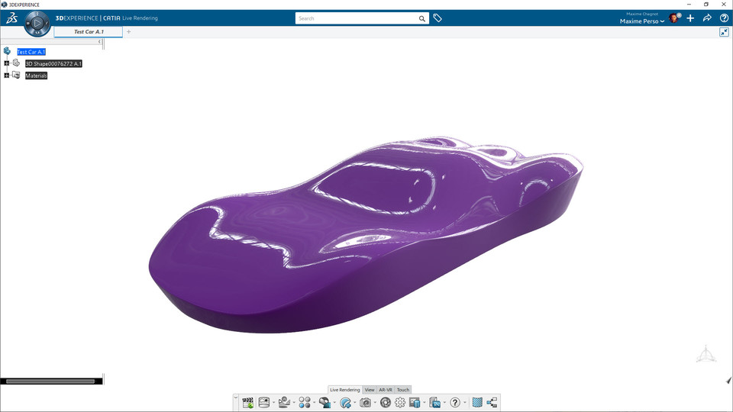This screenshot has height=412, width=733.
Task: Click the camera snapshot icon
Action: pyautogui.click(x=365, y=402)
